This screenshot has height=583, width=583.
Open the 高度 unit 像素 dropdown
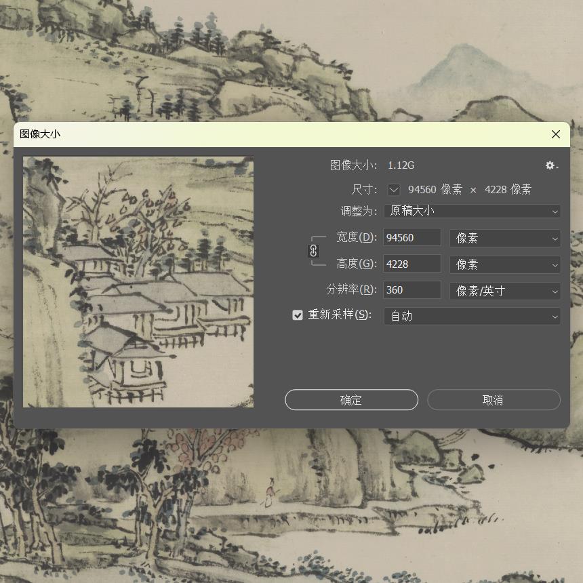pos(505,265)
